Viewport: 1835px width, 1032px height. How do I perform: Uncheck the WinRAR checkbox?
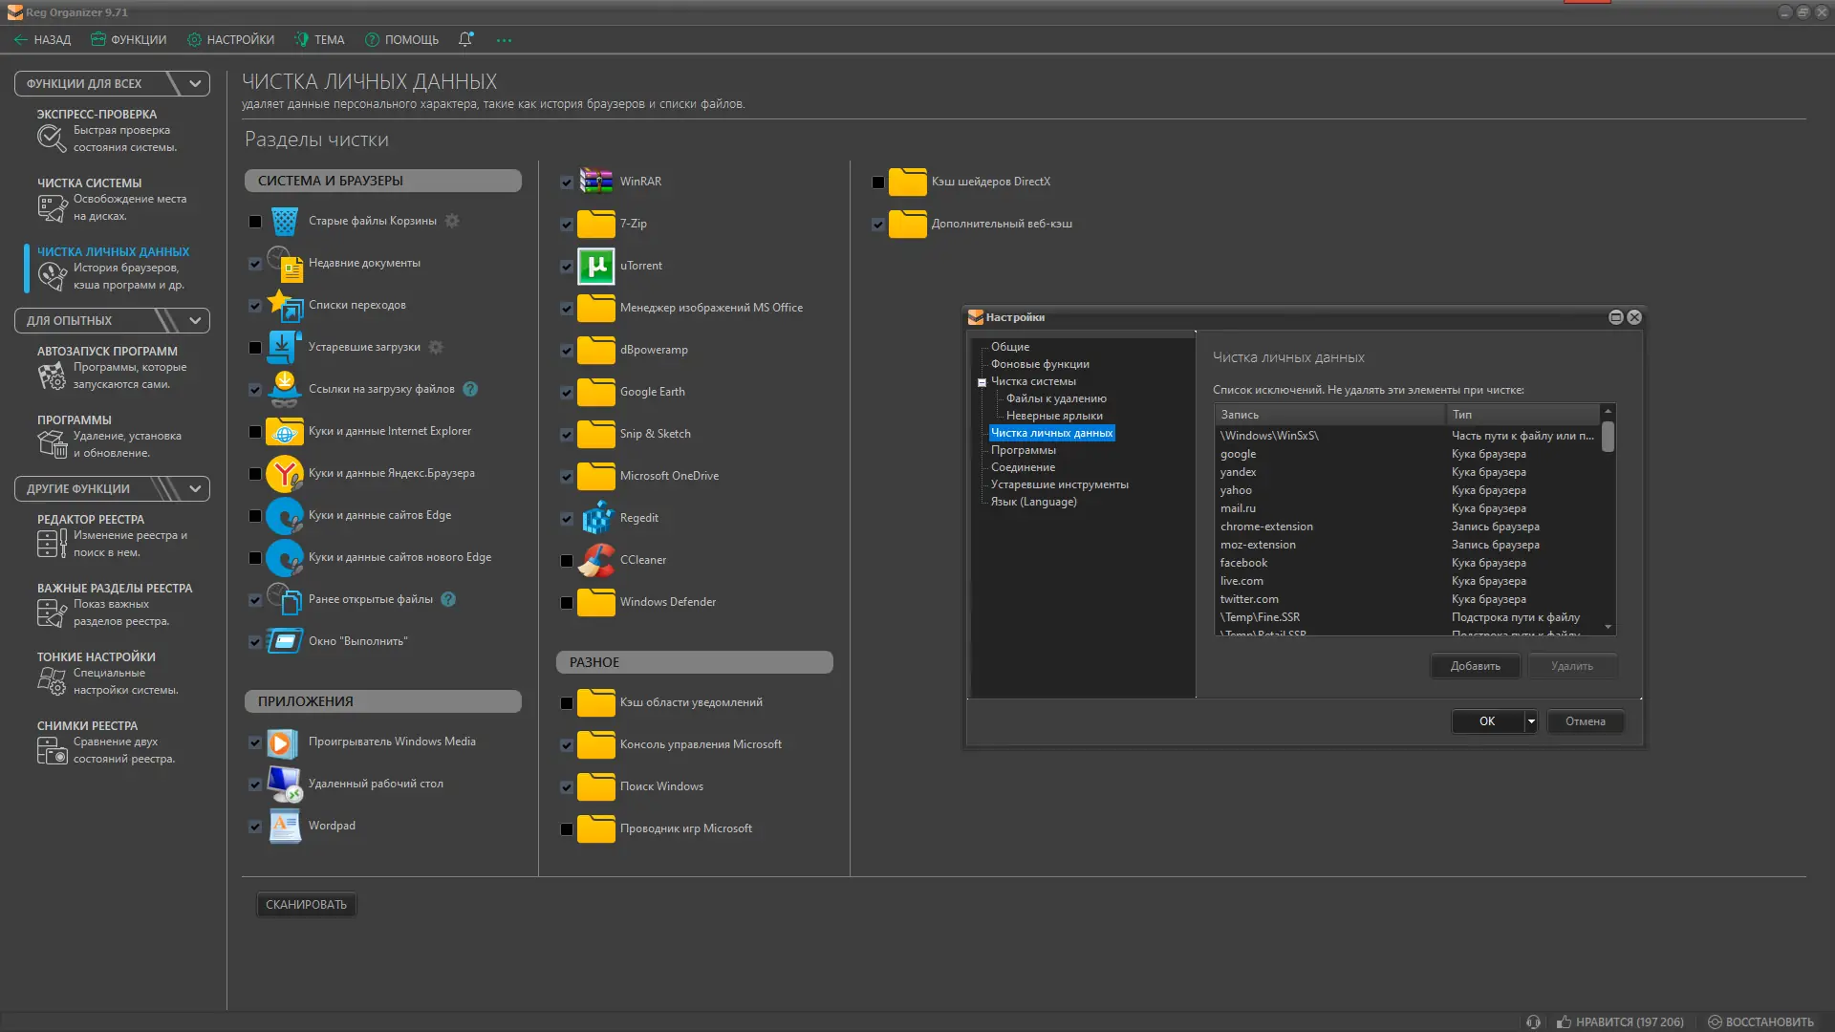point(567,183)
